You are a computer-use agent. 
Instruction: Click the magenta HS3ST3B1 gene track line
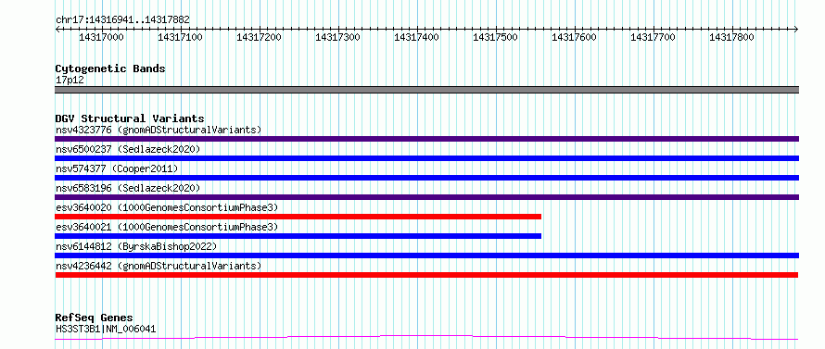[x=426, y=337]
